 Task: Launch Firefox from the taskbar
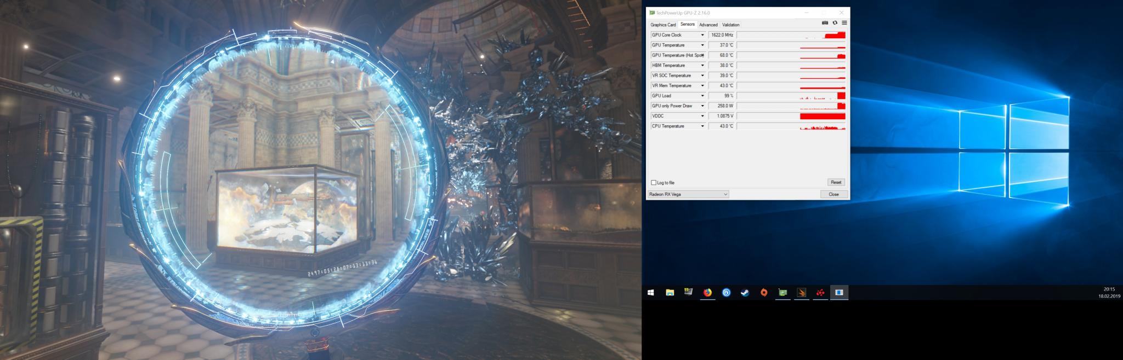pos(707,293)
